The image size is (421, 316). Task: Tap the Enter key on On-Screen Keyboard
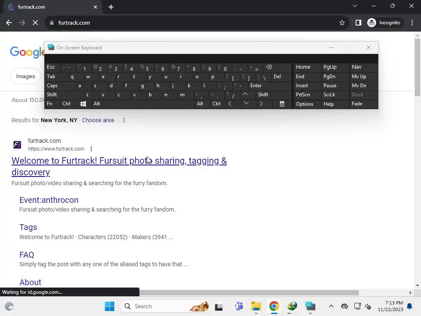(270, 86)
